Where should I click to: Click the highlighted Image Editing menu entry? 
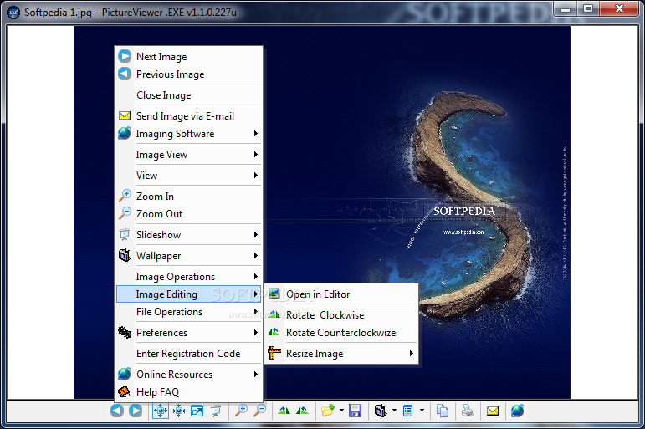click(x=189, y=294)
